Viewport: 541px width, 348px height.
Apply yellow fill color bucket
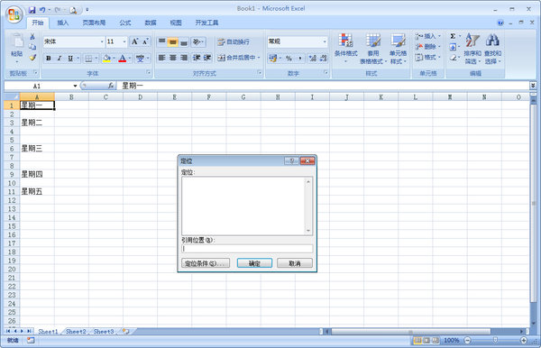pyautogui.click(x=107, y=59)
